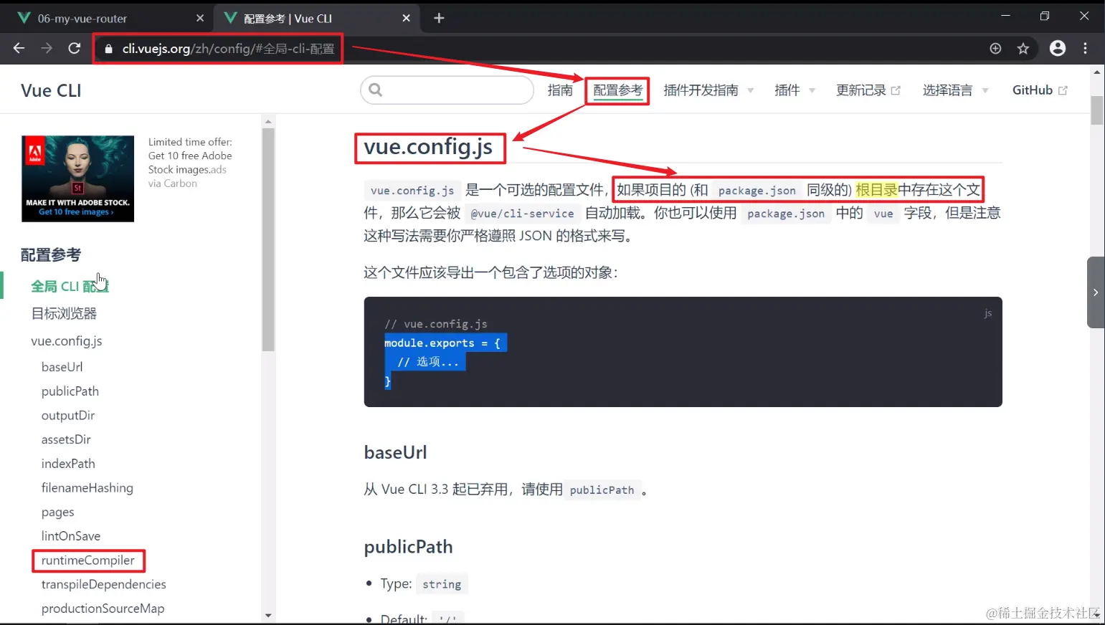The width and height of the screenshot is (1105, 625).
Task: Focus the docs search box
Action: click(x=447, y=90)
